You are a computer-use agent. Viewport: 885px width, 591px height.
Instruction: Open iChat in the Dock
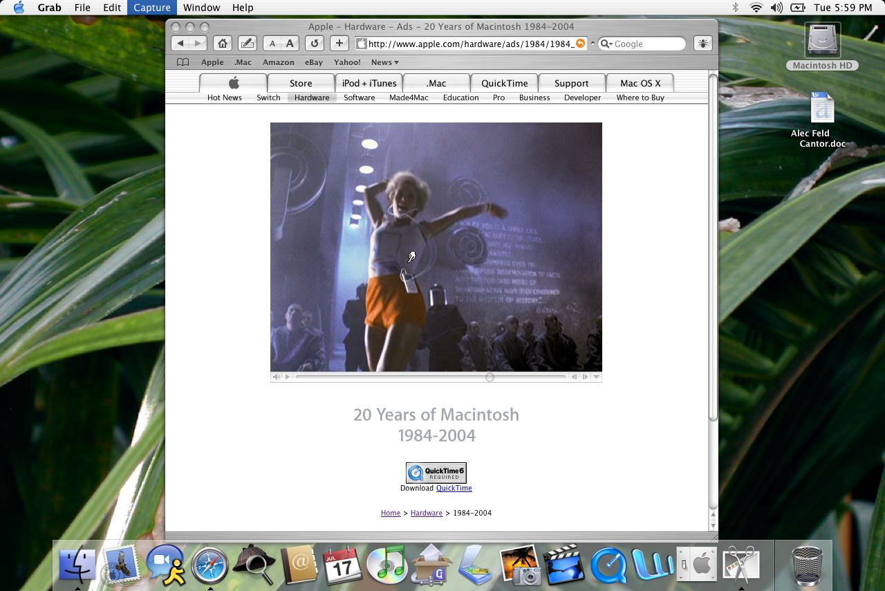[x=165, y=565]
